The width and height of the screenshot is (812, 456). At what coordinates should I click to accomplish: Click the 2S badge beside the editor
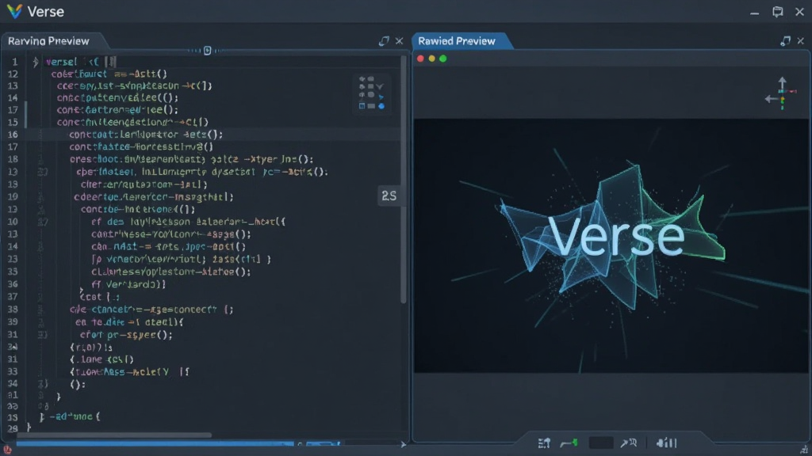tap(389, 196)
